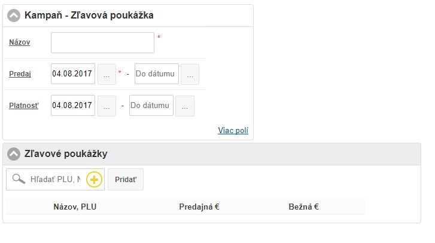Click the Predaj 'Do dátumu' end field
This screenshot has width=435, height=243.
coord(156,74)
